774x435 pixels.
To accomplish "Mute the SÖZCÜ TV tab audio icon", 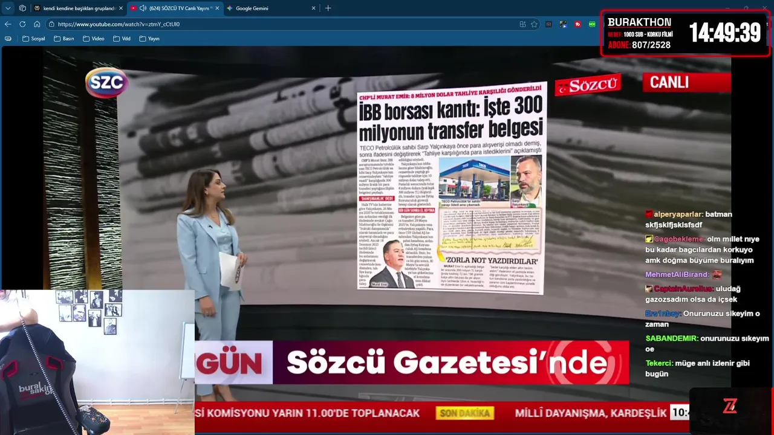I will [x=143, y=8].
